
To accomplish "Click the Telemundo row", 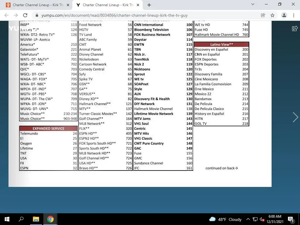I will click(x=48, y=134).
